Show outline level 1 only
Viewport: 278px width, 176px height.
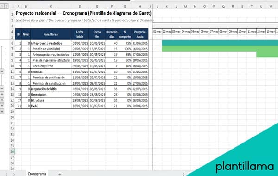pyautogui.click(x=2, y=7)
